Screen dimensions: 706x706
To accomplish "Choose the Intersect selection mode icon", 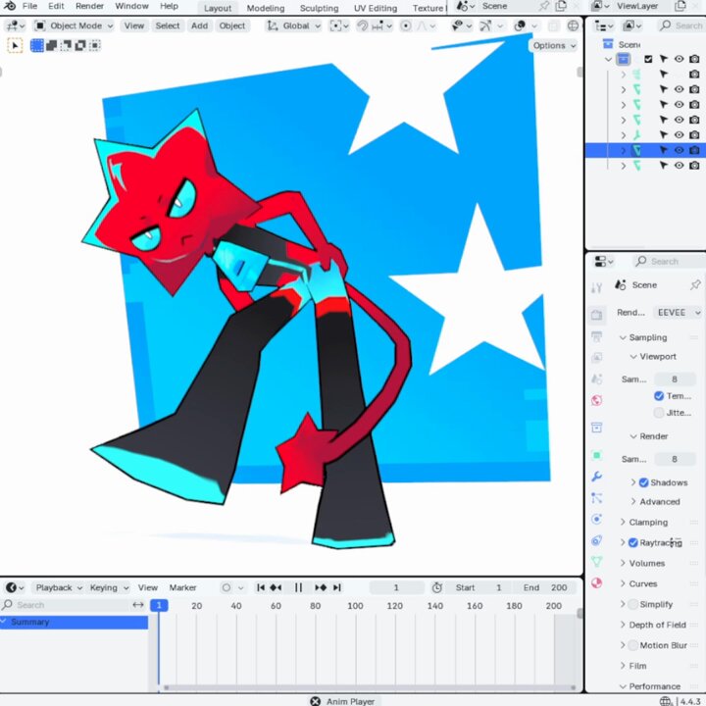I will pyautogui.click(x=94, y=45).
